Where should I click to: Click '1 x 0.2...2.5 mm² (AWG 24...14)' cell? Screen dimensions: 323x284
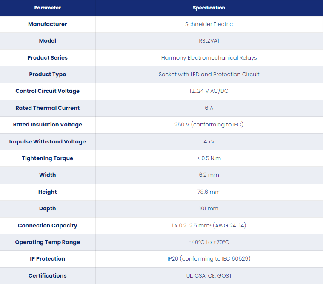(209, 226)
